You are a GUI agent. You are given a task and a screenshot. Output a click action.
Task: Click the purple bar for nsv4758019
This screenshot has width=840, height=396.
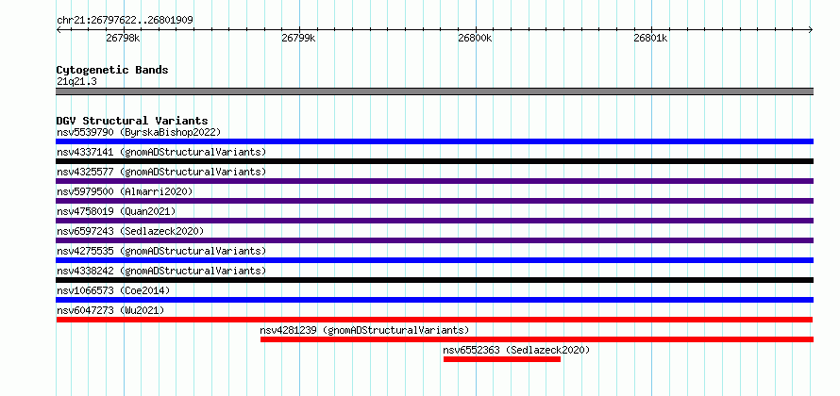(x=434, y=221)
